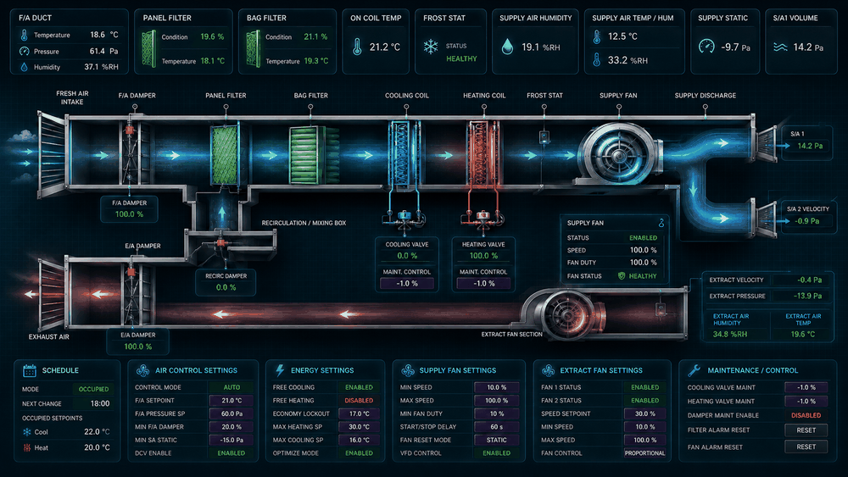Click the Panel Filter green filter icon
848x477 pixels.
(x=148, y=48)
